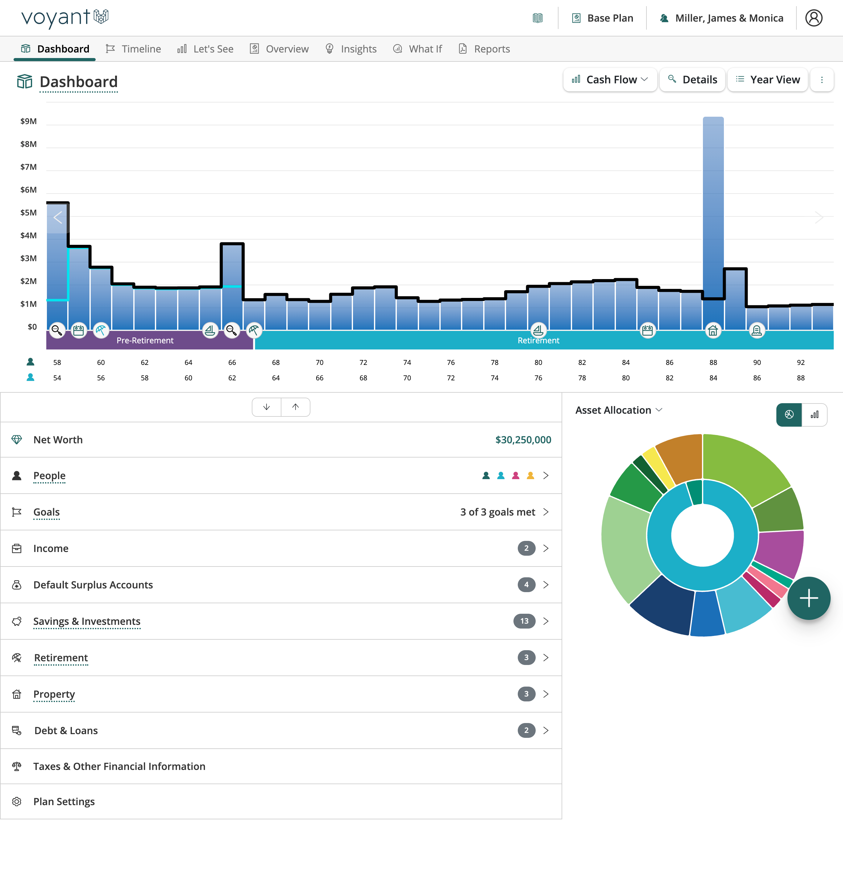Switch asset allocation to pie chart view
843x878 pixels.
click(x=789, y=414)
